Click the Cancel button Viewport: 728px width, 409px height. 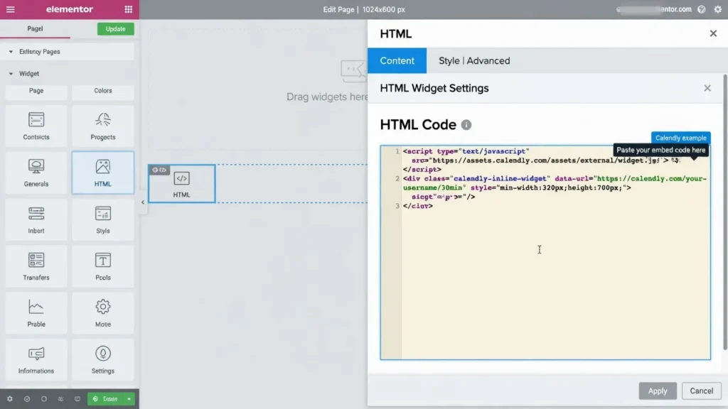pyautogui.click(x=701, y=391)
